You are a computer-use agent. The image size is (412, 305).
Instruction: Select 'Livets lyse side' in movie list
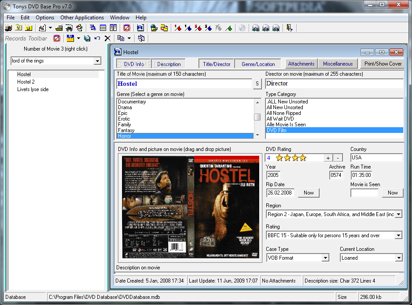point(33,89)
